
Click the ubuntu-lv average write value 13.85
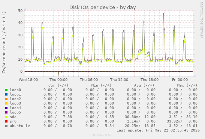tap(150, 126)
